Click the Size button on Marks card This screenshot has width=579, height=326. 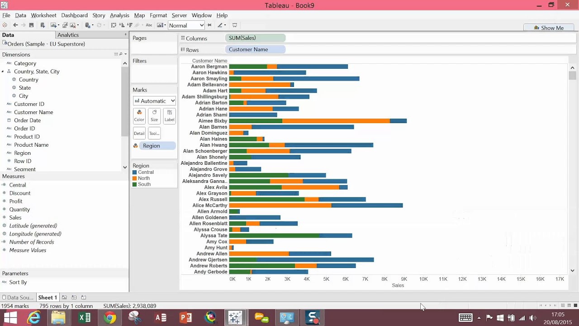(x=154, y=116)
